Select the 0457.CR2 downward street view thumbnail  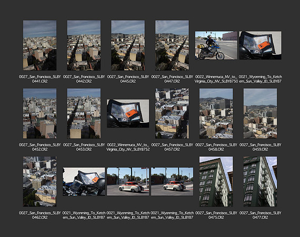coord(172,113)
